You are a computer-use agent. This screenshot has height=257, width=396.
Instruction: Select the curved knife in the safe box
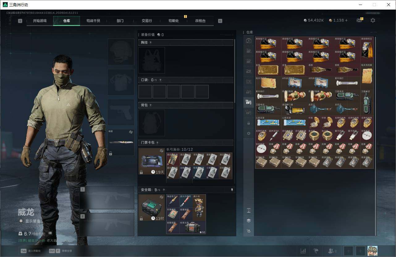[x=173, y=201]
